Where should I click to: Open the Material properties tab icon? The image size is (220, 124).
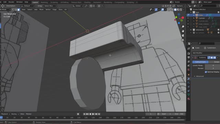tap(189, 99)
